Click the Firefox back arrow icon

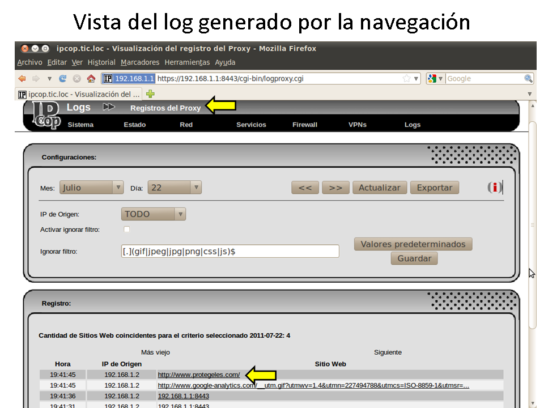pos(22,79)
